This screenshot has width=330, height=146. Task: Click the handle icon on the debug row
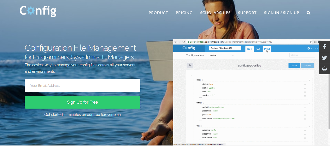(305, 84)
